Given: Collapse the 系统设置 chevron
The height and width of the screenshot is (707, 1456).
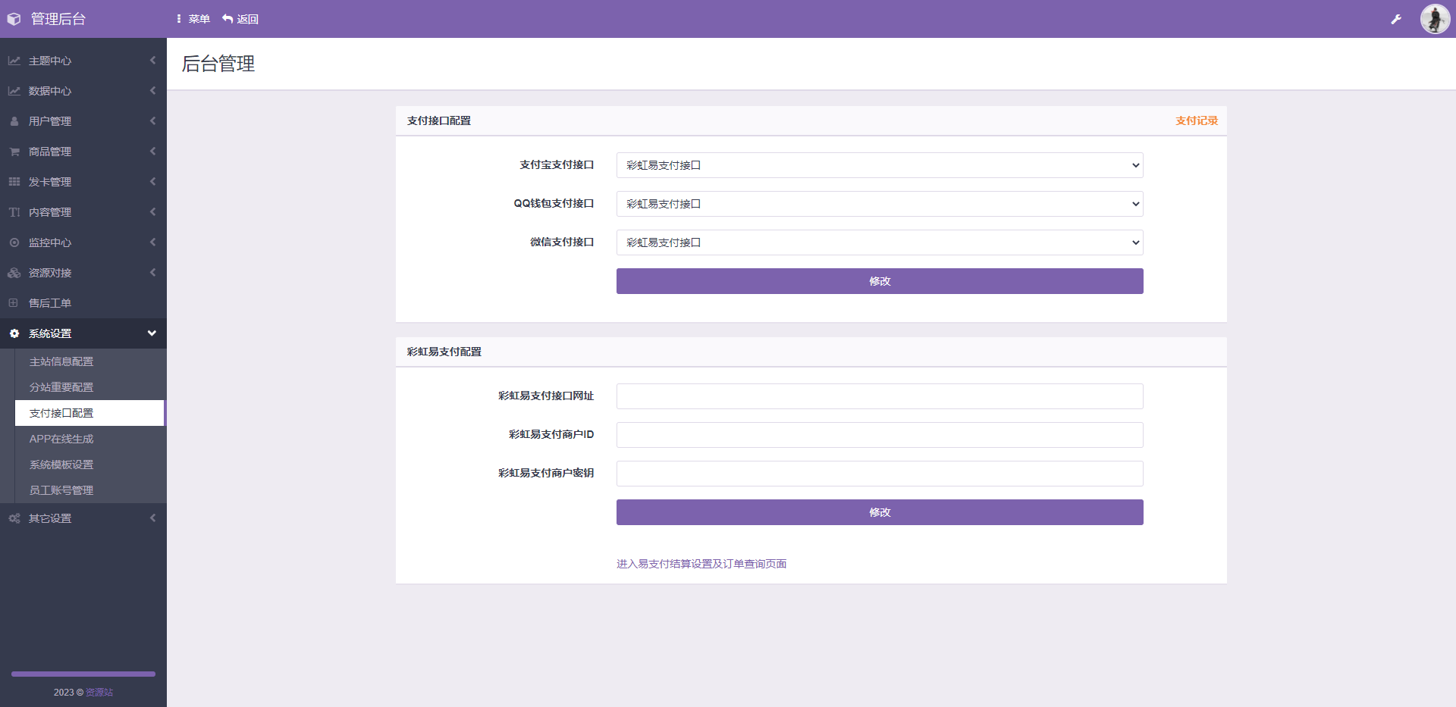Looking at the screenshot, I should point(152,333).
